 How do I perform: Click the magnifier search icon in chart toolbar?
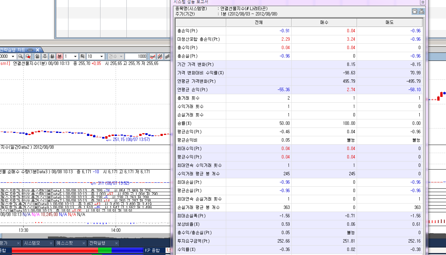pyautogui.click(x=21, y=57)
